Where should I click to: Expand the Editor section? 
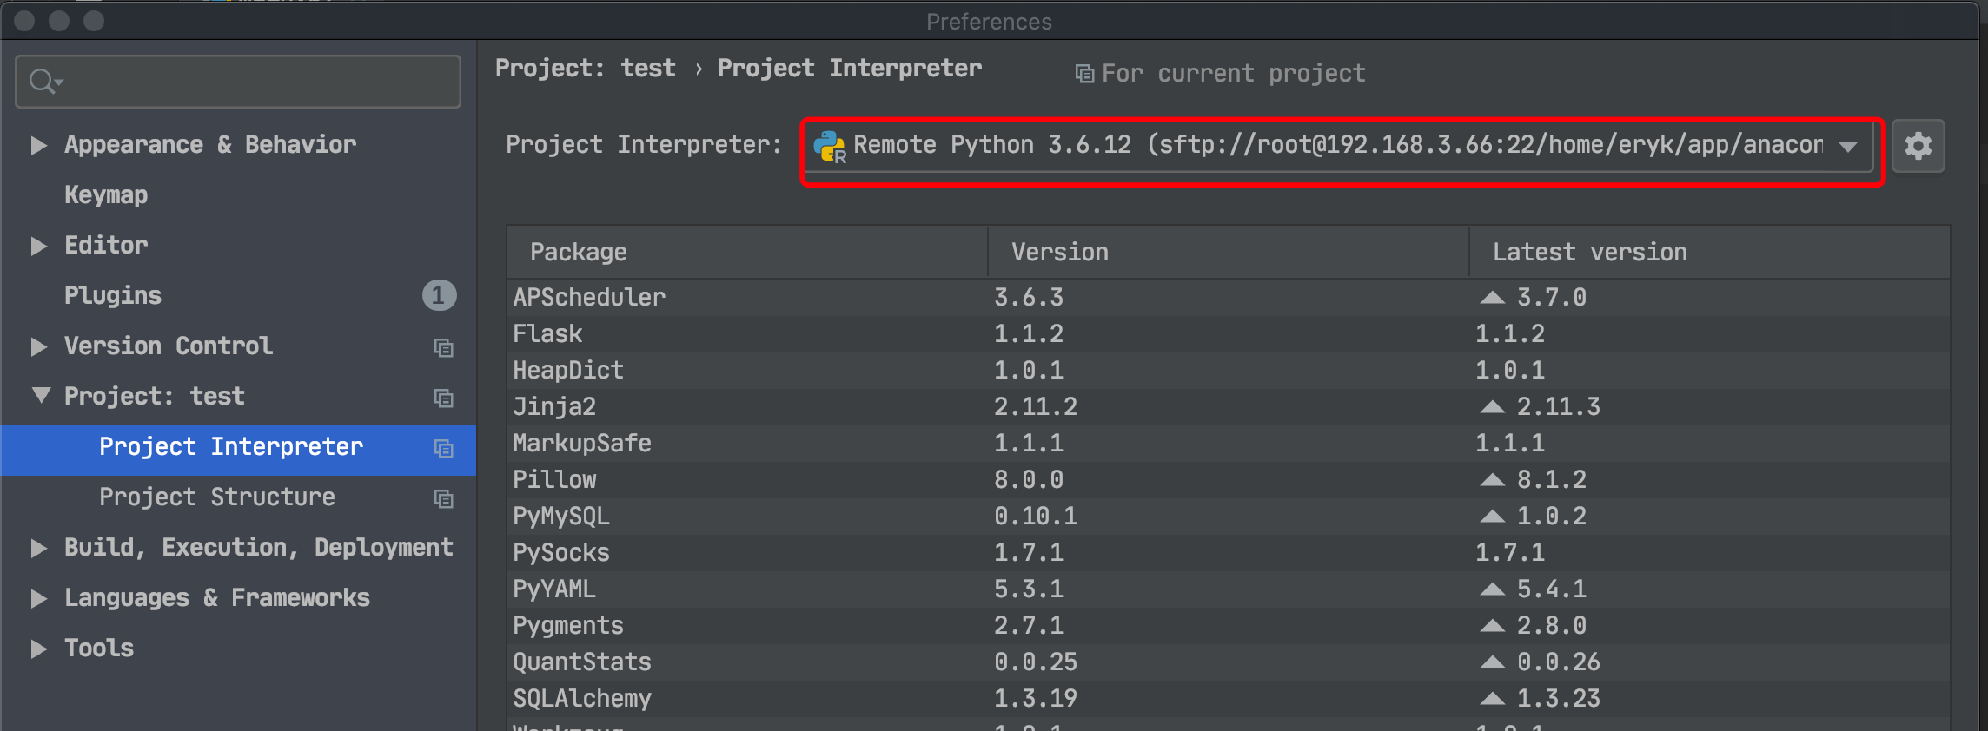click(x=38, y=246)
